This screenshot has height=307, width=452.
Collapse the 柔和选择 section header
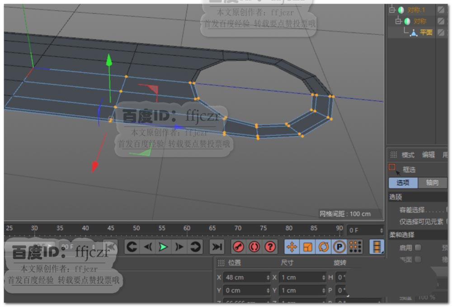pyautogui.click(x=418, y=235)
